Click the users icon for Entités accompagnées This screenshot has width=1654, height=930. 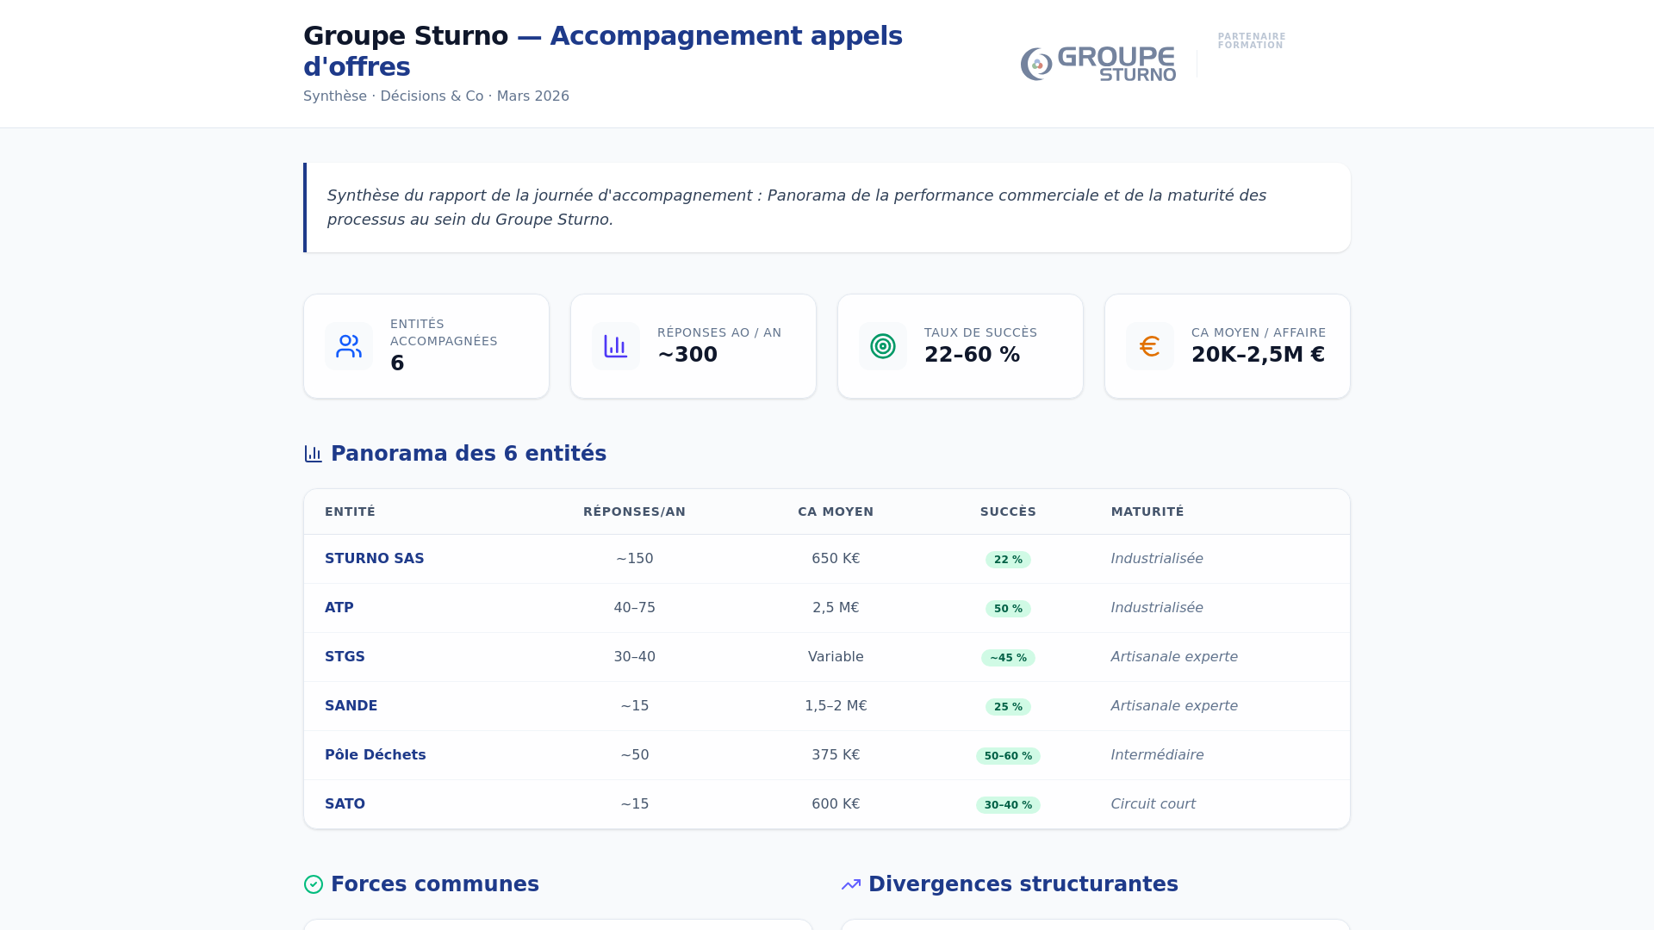click(349, 346)
